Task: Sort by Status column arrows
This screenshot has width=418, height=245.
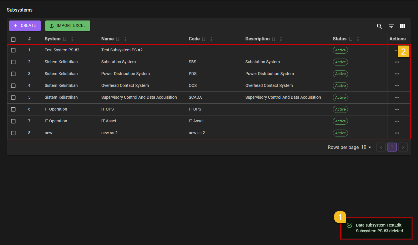Action: tap(350, 39)
